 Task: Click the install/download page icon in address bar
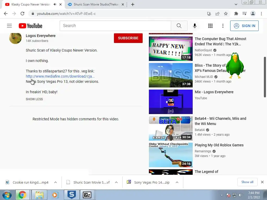pyautogui.click(x=209, y=14)
